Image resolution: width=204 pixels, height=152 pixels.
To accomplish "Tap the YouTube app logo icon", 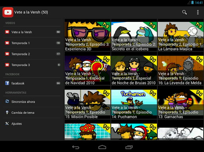I will tap(8, 12).
